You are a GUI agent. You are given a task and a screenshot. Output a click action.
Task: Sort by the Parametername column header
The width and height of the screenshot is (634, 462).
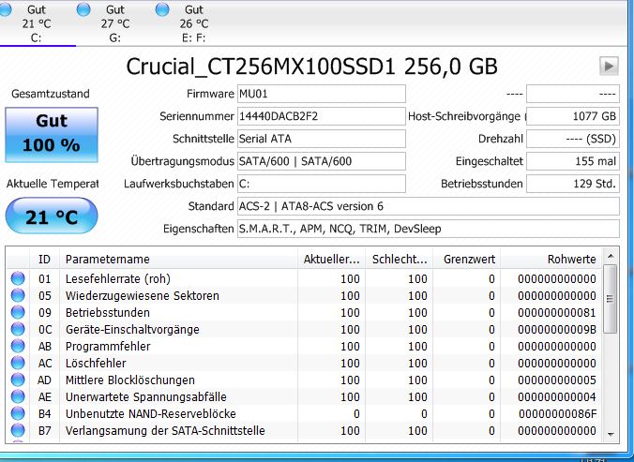[x=178, y=259]
